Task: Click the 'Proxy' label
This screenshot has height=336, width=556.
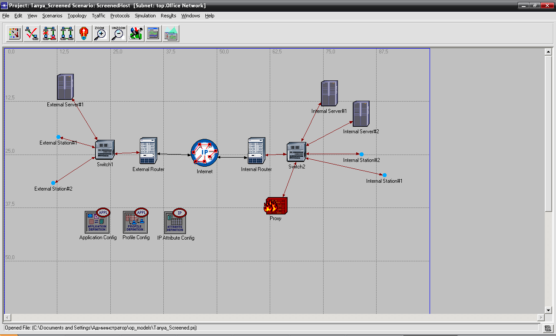Action: [275, 218]
